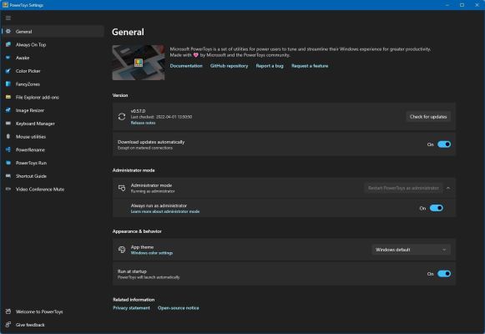Click the General gear icon in sidebar

click(8, 31)
